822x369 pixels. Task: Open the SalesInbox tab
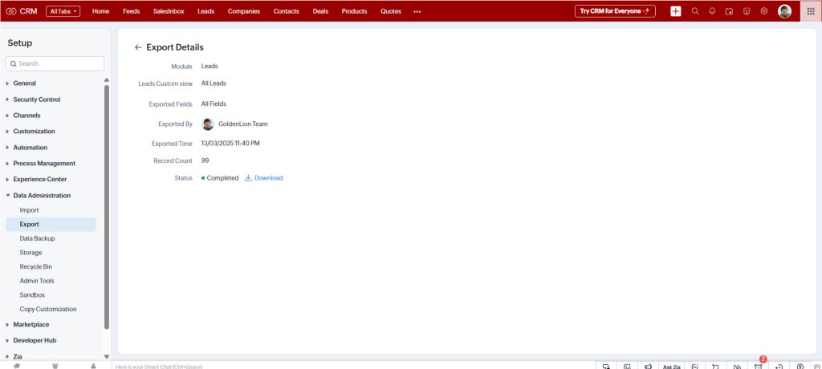[x=169, y=11]
